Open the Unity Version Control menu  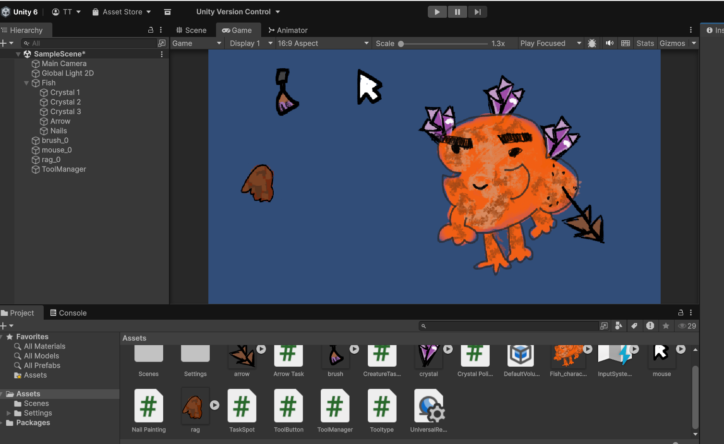238,12
